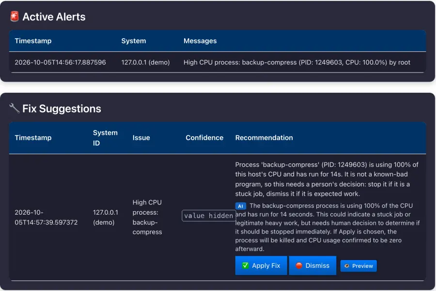This screenshot has width=436, height=291.
Task: Click the Confidence column header
Action: tap(204, 138)
